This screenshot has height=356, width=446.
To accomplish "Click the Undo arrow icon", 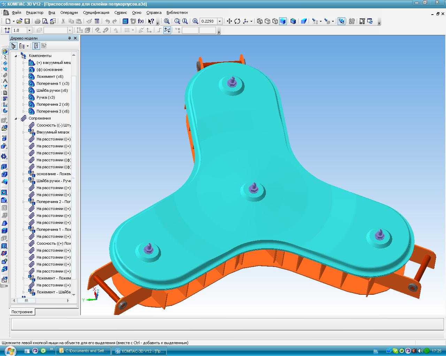I will [x=107, y=21].
